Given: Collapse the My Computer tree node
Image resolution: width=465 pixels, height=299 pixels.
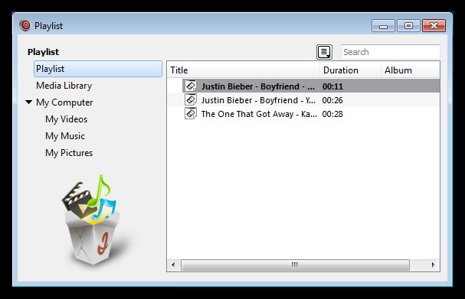Looking at the screenshot, I should (x=29, y=102).
